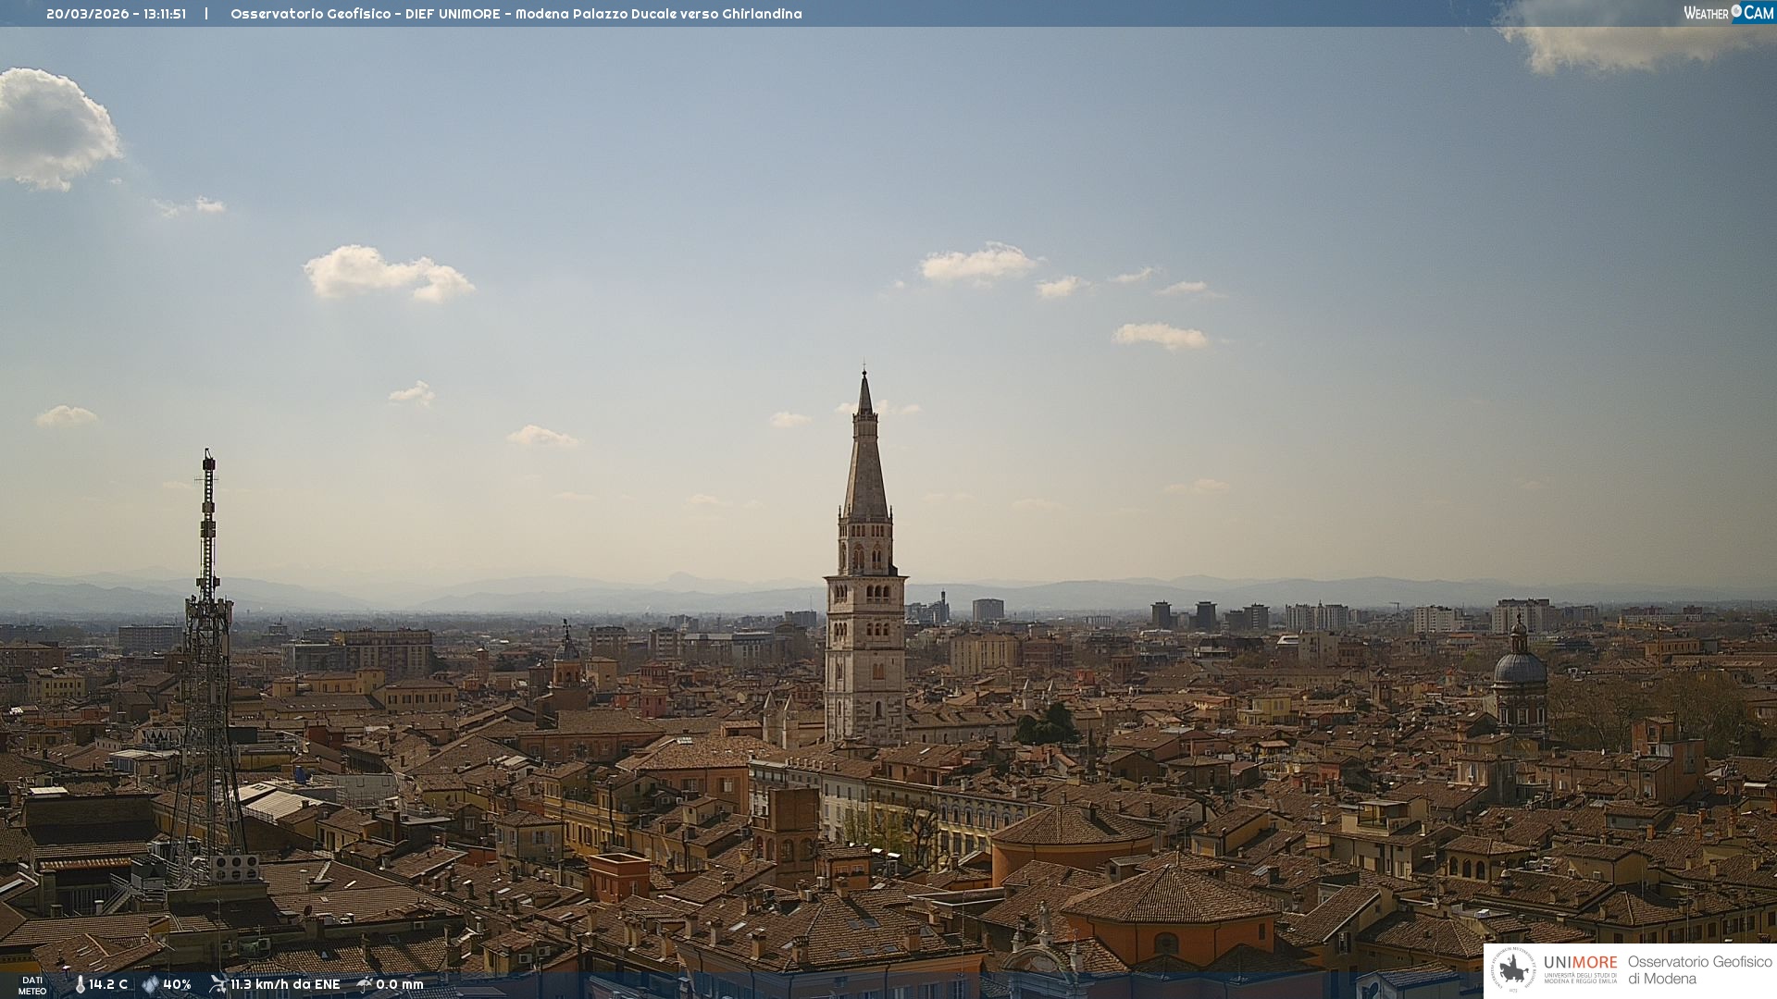This screenshot has width=1777, height=999.
Task: Click the 14.2 C temperature reading
Action: click(x=108, y=984)
